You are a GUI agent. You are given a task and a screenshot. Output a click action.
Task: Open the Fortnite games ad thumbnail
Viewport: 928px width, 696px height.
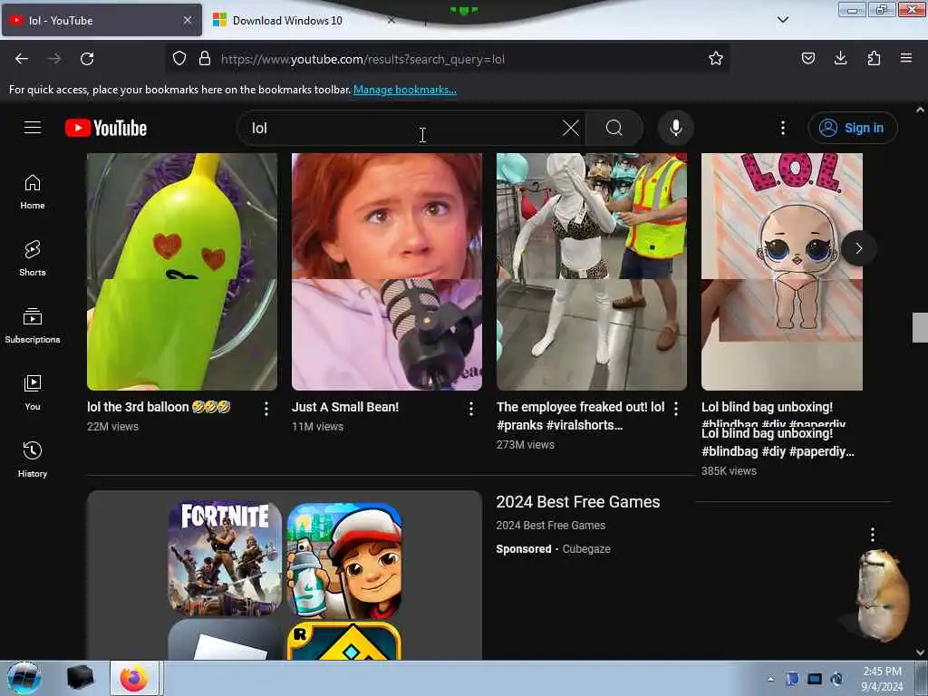(x=285, y=575)
